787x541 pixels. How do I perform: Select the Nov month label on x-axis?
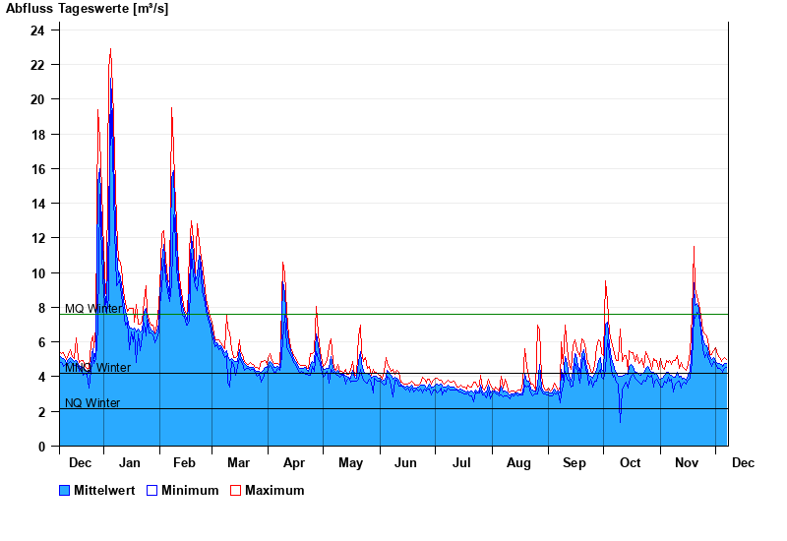(x=685, y=463)
